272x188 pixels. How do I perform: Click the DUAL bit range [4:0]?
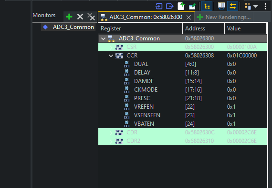click(x=190, y=64)
